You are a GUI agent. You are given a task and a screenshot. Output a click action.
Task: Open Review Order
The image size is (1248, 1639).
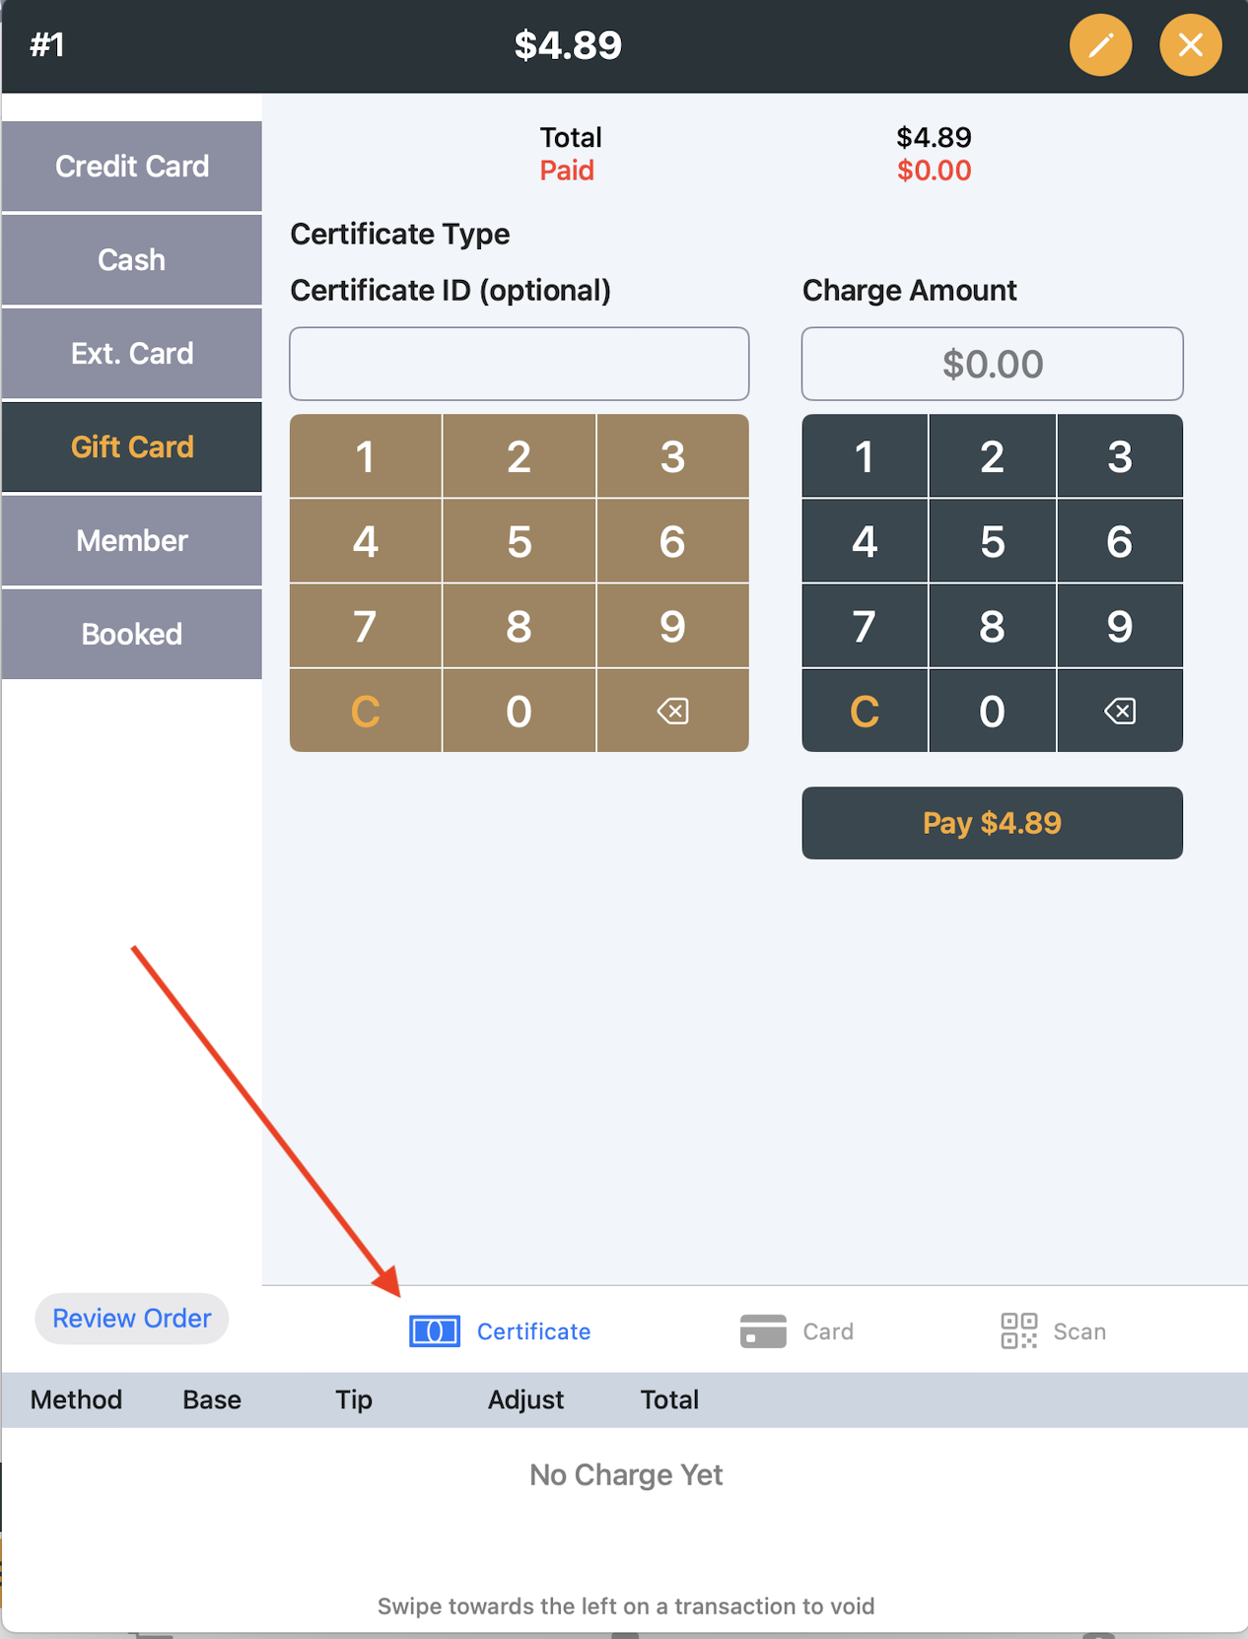click(x=132, y=1319)
